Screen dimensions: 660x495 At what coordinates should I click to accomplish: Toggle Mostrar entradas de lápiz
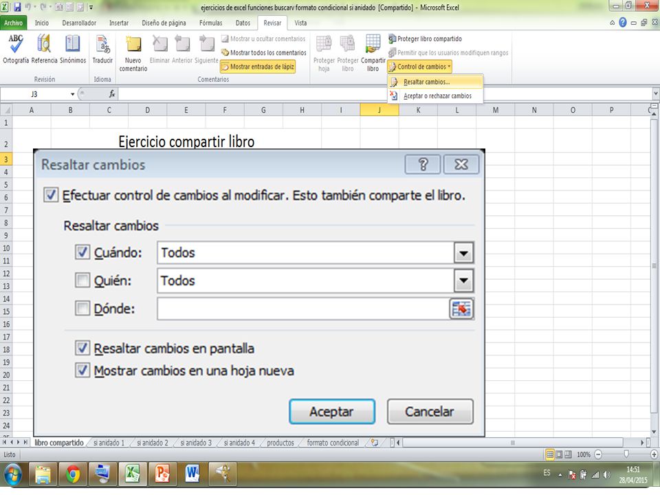(x=258, y=67)
